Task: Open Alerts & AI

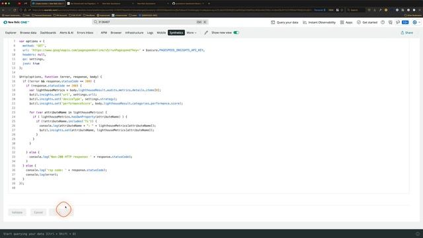Action: tap(66, 32)
